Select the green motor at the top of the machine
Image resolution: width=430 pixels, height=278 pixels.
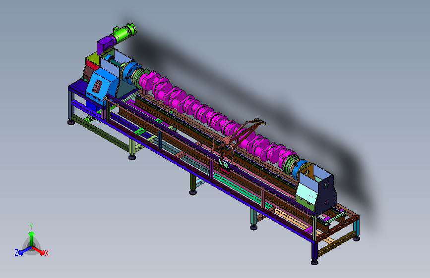point(123,33)
